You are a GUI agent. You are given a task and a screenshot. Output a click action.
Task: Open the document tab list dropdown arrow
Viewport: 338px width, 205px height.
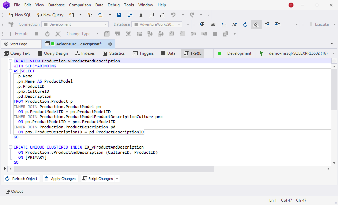point(332,44)
